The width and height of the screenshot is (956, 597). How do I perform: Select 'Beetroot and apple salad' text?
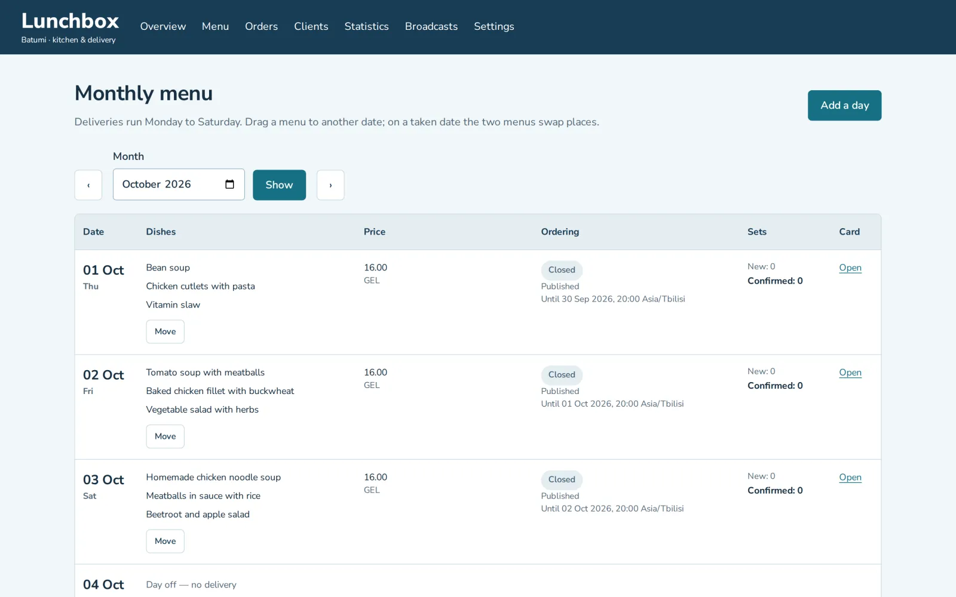[198, 514]
